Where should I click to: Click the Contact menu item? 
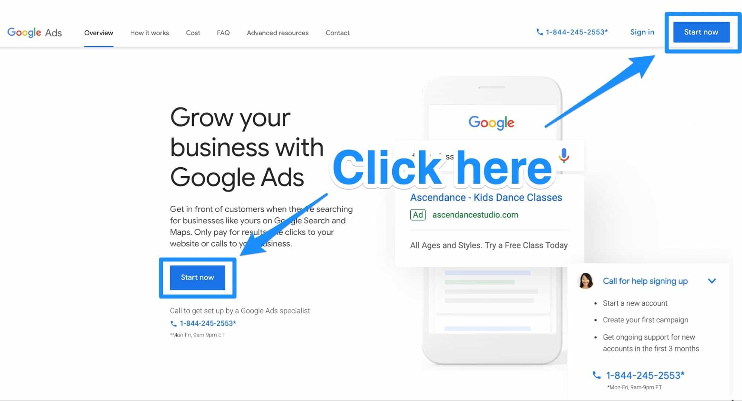[337, 32]
